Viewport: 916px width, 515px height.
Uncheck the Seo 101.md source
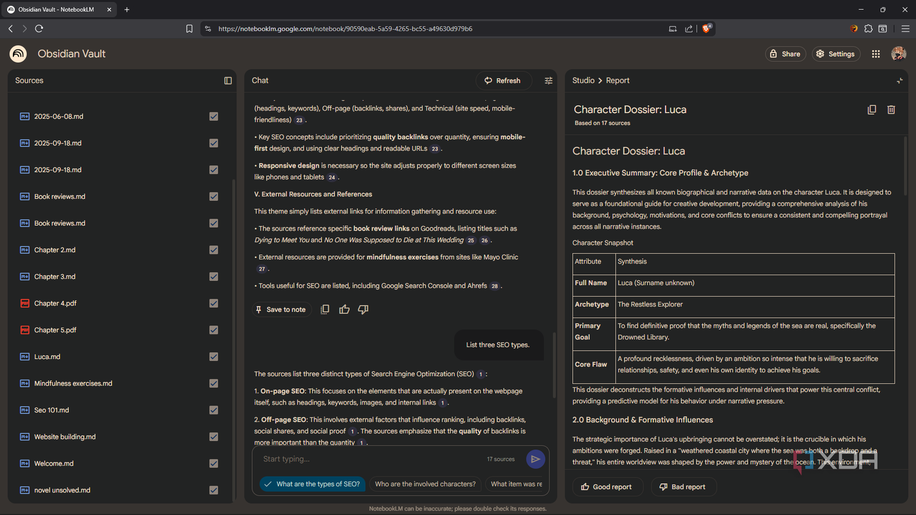click(x=214, y=410)
